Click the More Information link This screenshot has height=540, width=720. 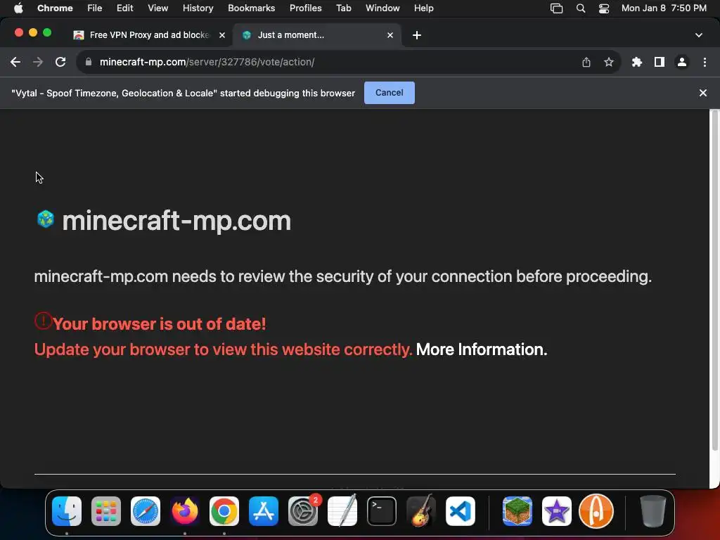(481, 349)
